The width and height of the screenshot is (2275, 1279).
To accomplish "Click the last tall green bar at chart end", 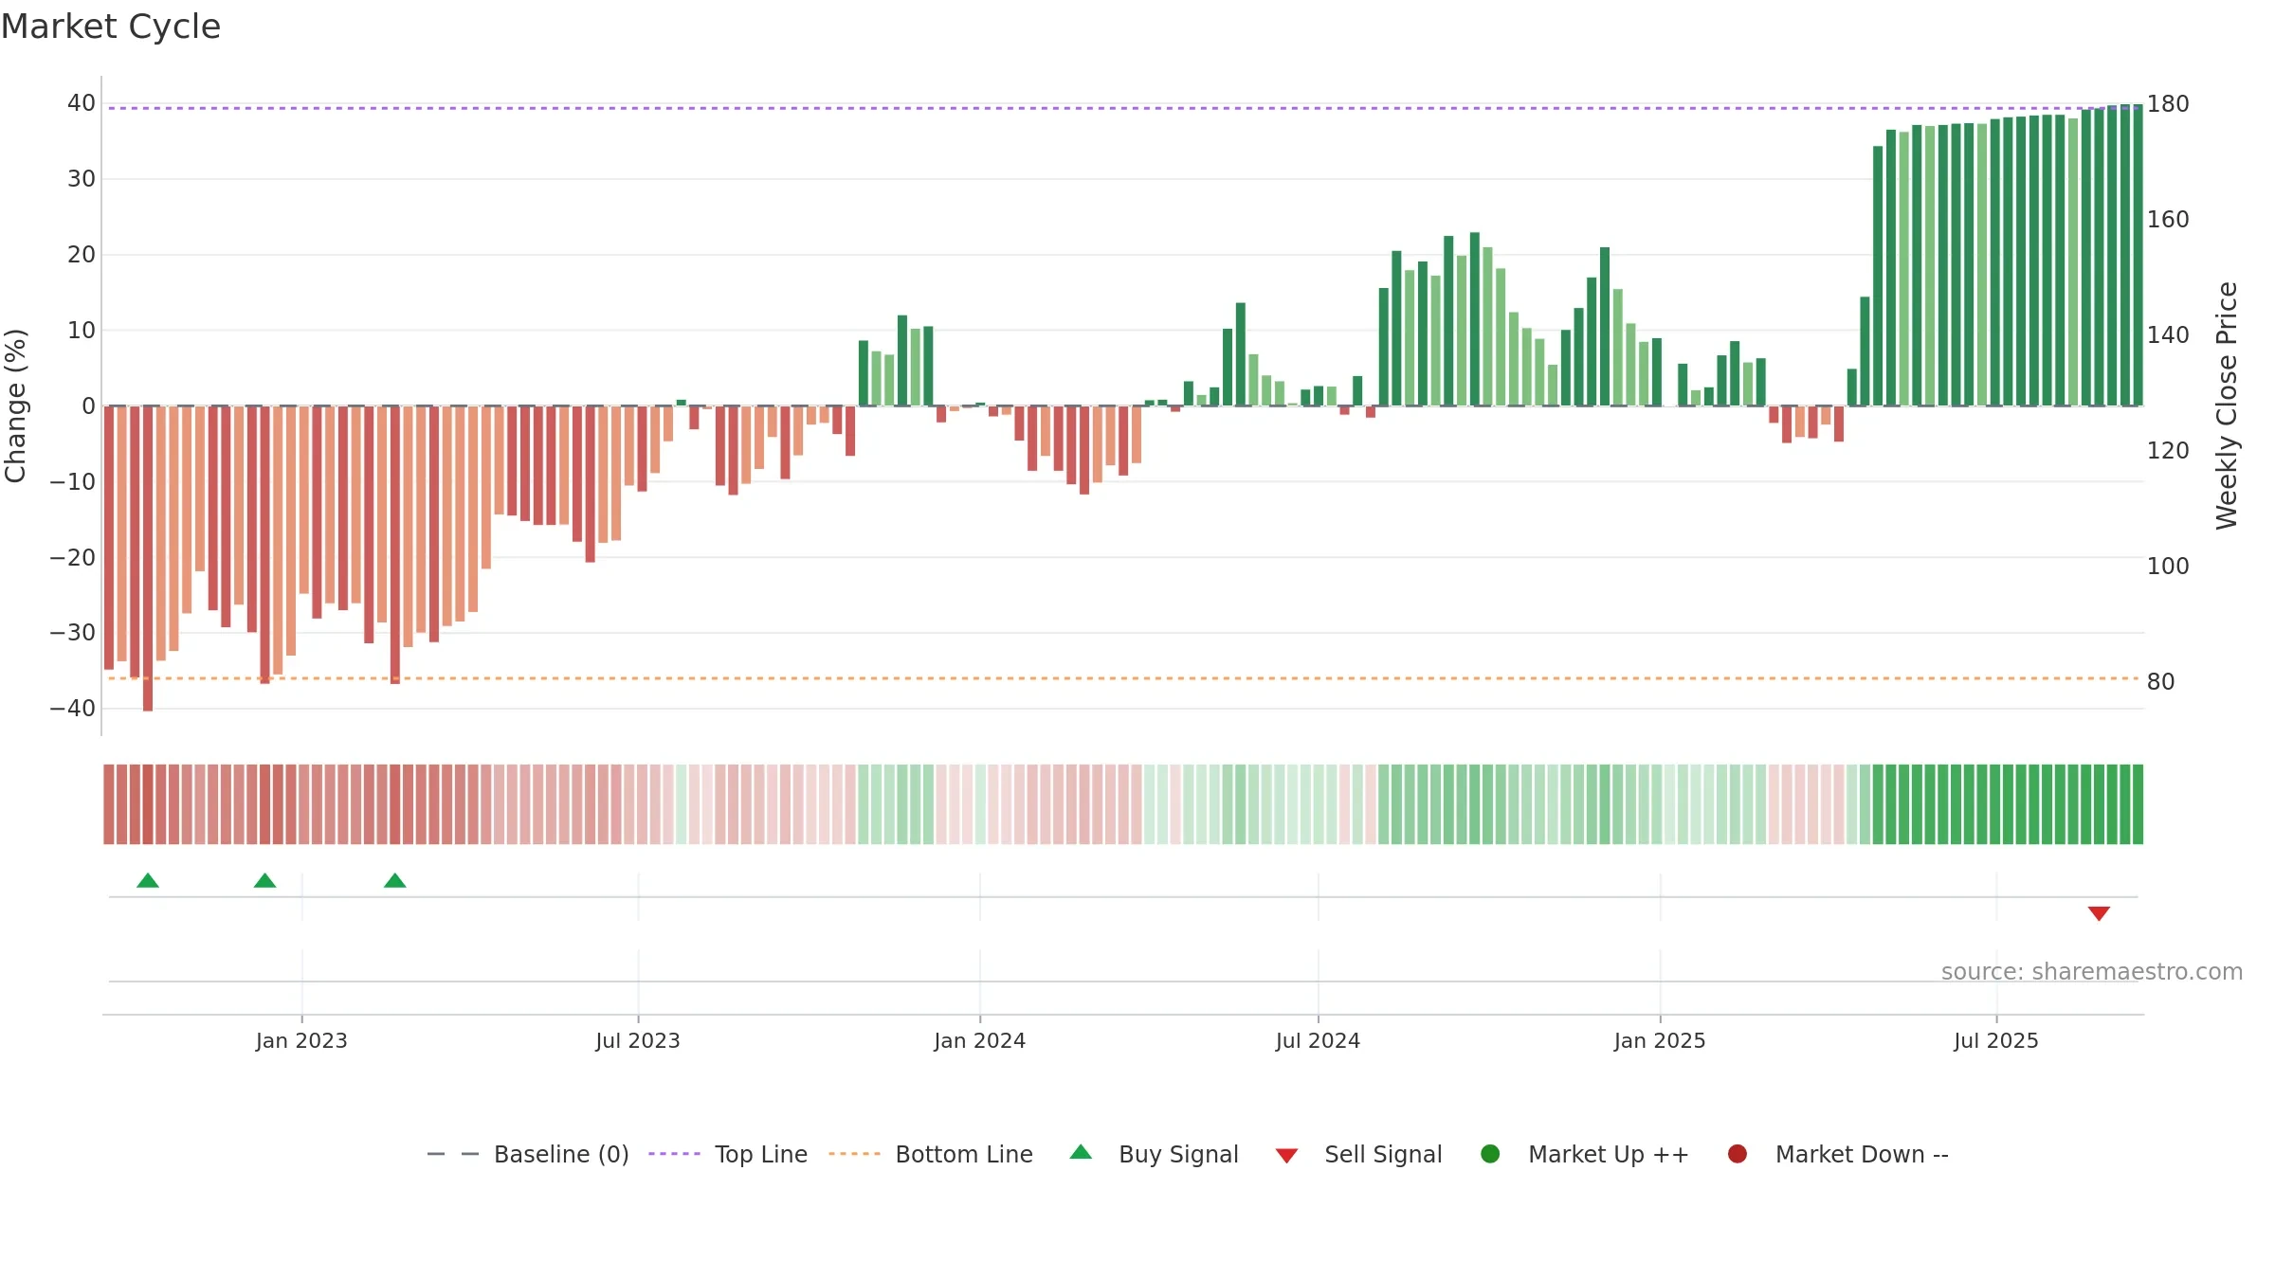I will [x=2138, y=255].
